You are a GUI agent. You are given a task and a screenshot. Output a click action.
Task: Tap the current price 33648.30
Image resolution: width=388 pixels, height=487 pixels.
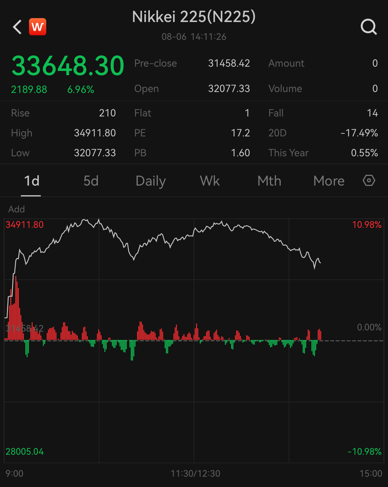(x=68, y=65)
